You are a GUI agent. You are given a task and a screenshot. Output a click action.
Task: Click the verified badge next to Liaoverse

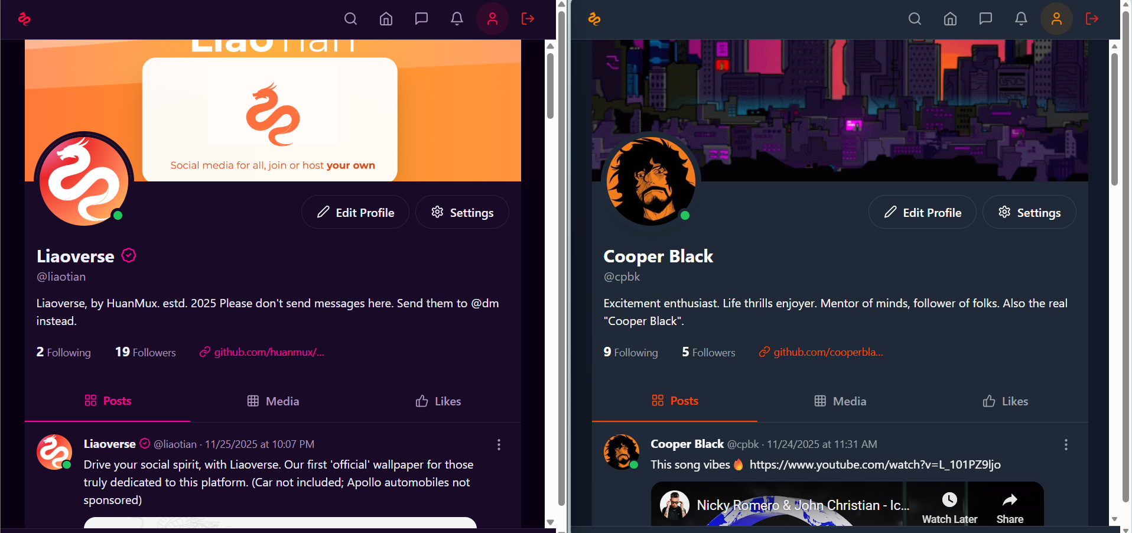tap(128, 255)
